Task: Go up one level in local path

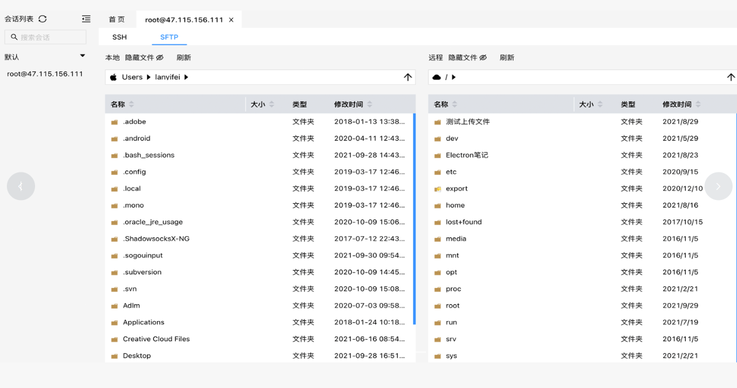Action: pos(407,77)
